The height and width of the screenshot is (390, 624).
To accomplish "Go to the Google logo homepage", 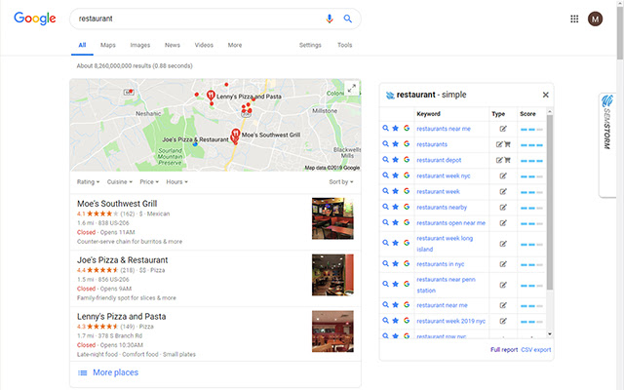I will click(35, 19).
